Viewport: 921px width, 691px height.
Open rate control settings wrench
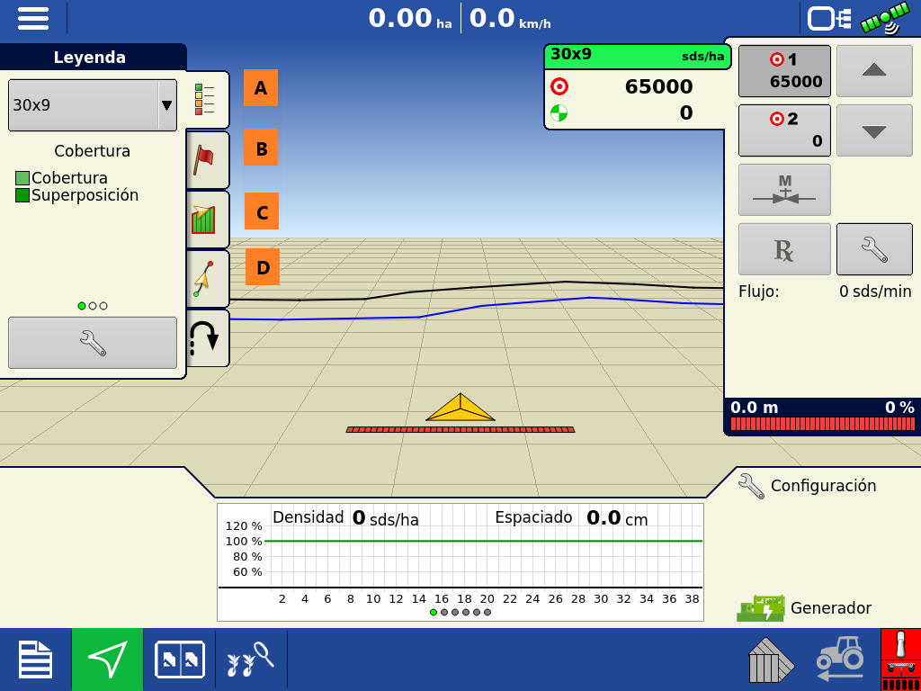[873, 249]
